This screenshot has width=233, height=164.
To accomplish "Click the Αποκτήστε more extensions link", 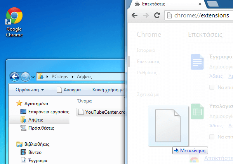I will click(x=219, y=158).
